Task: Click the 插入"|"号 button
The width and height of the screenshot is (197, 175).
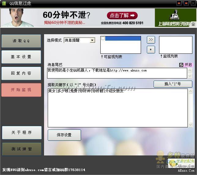Action: pyautogui.click(x=173, y=84)
